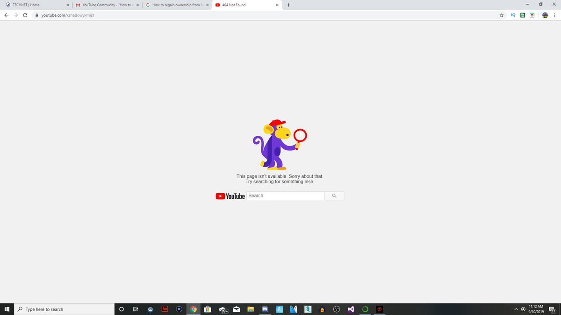Open the Windows Start menu
This screenshot has width=561, height=315.
(x=7, y=309)
